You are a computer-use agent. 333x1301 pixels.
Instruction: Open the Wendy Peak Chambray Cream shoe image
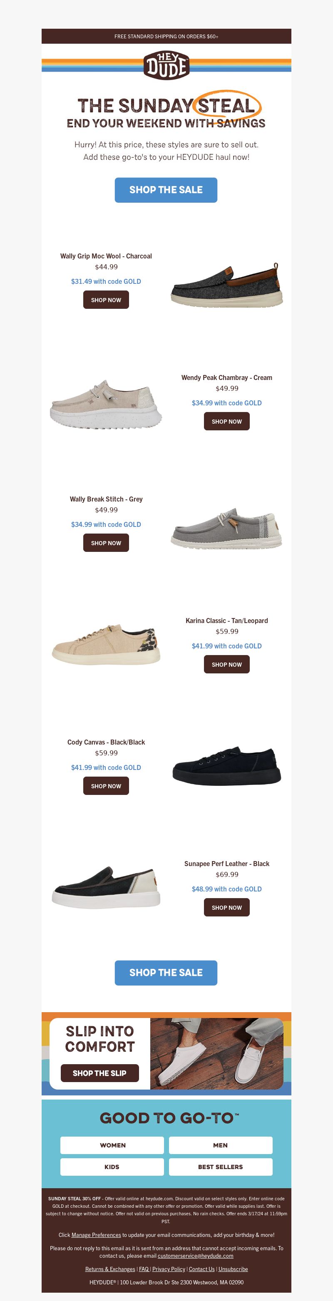(x=106, y=404)
